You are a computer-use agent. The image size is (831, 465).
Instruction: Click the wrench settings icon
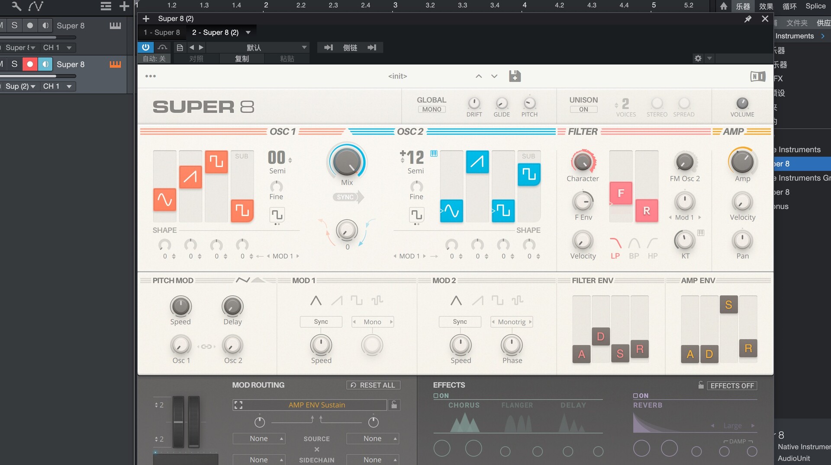pos(16,6)
